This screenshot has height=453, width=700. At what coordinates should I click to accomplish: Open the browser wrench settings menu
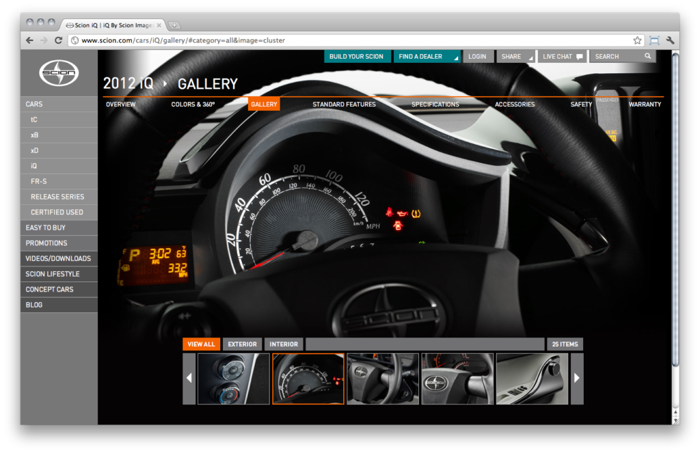click(670, 40)
